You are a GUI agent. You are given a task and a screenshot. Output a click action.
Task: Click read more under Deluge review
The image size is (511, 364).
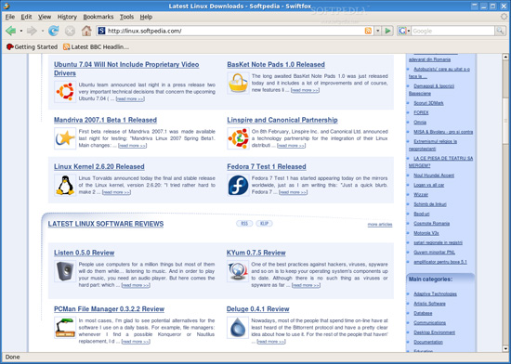[x=270, y=342]
